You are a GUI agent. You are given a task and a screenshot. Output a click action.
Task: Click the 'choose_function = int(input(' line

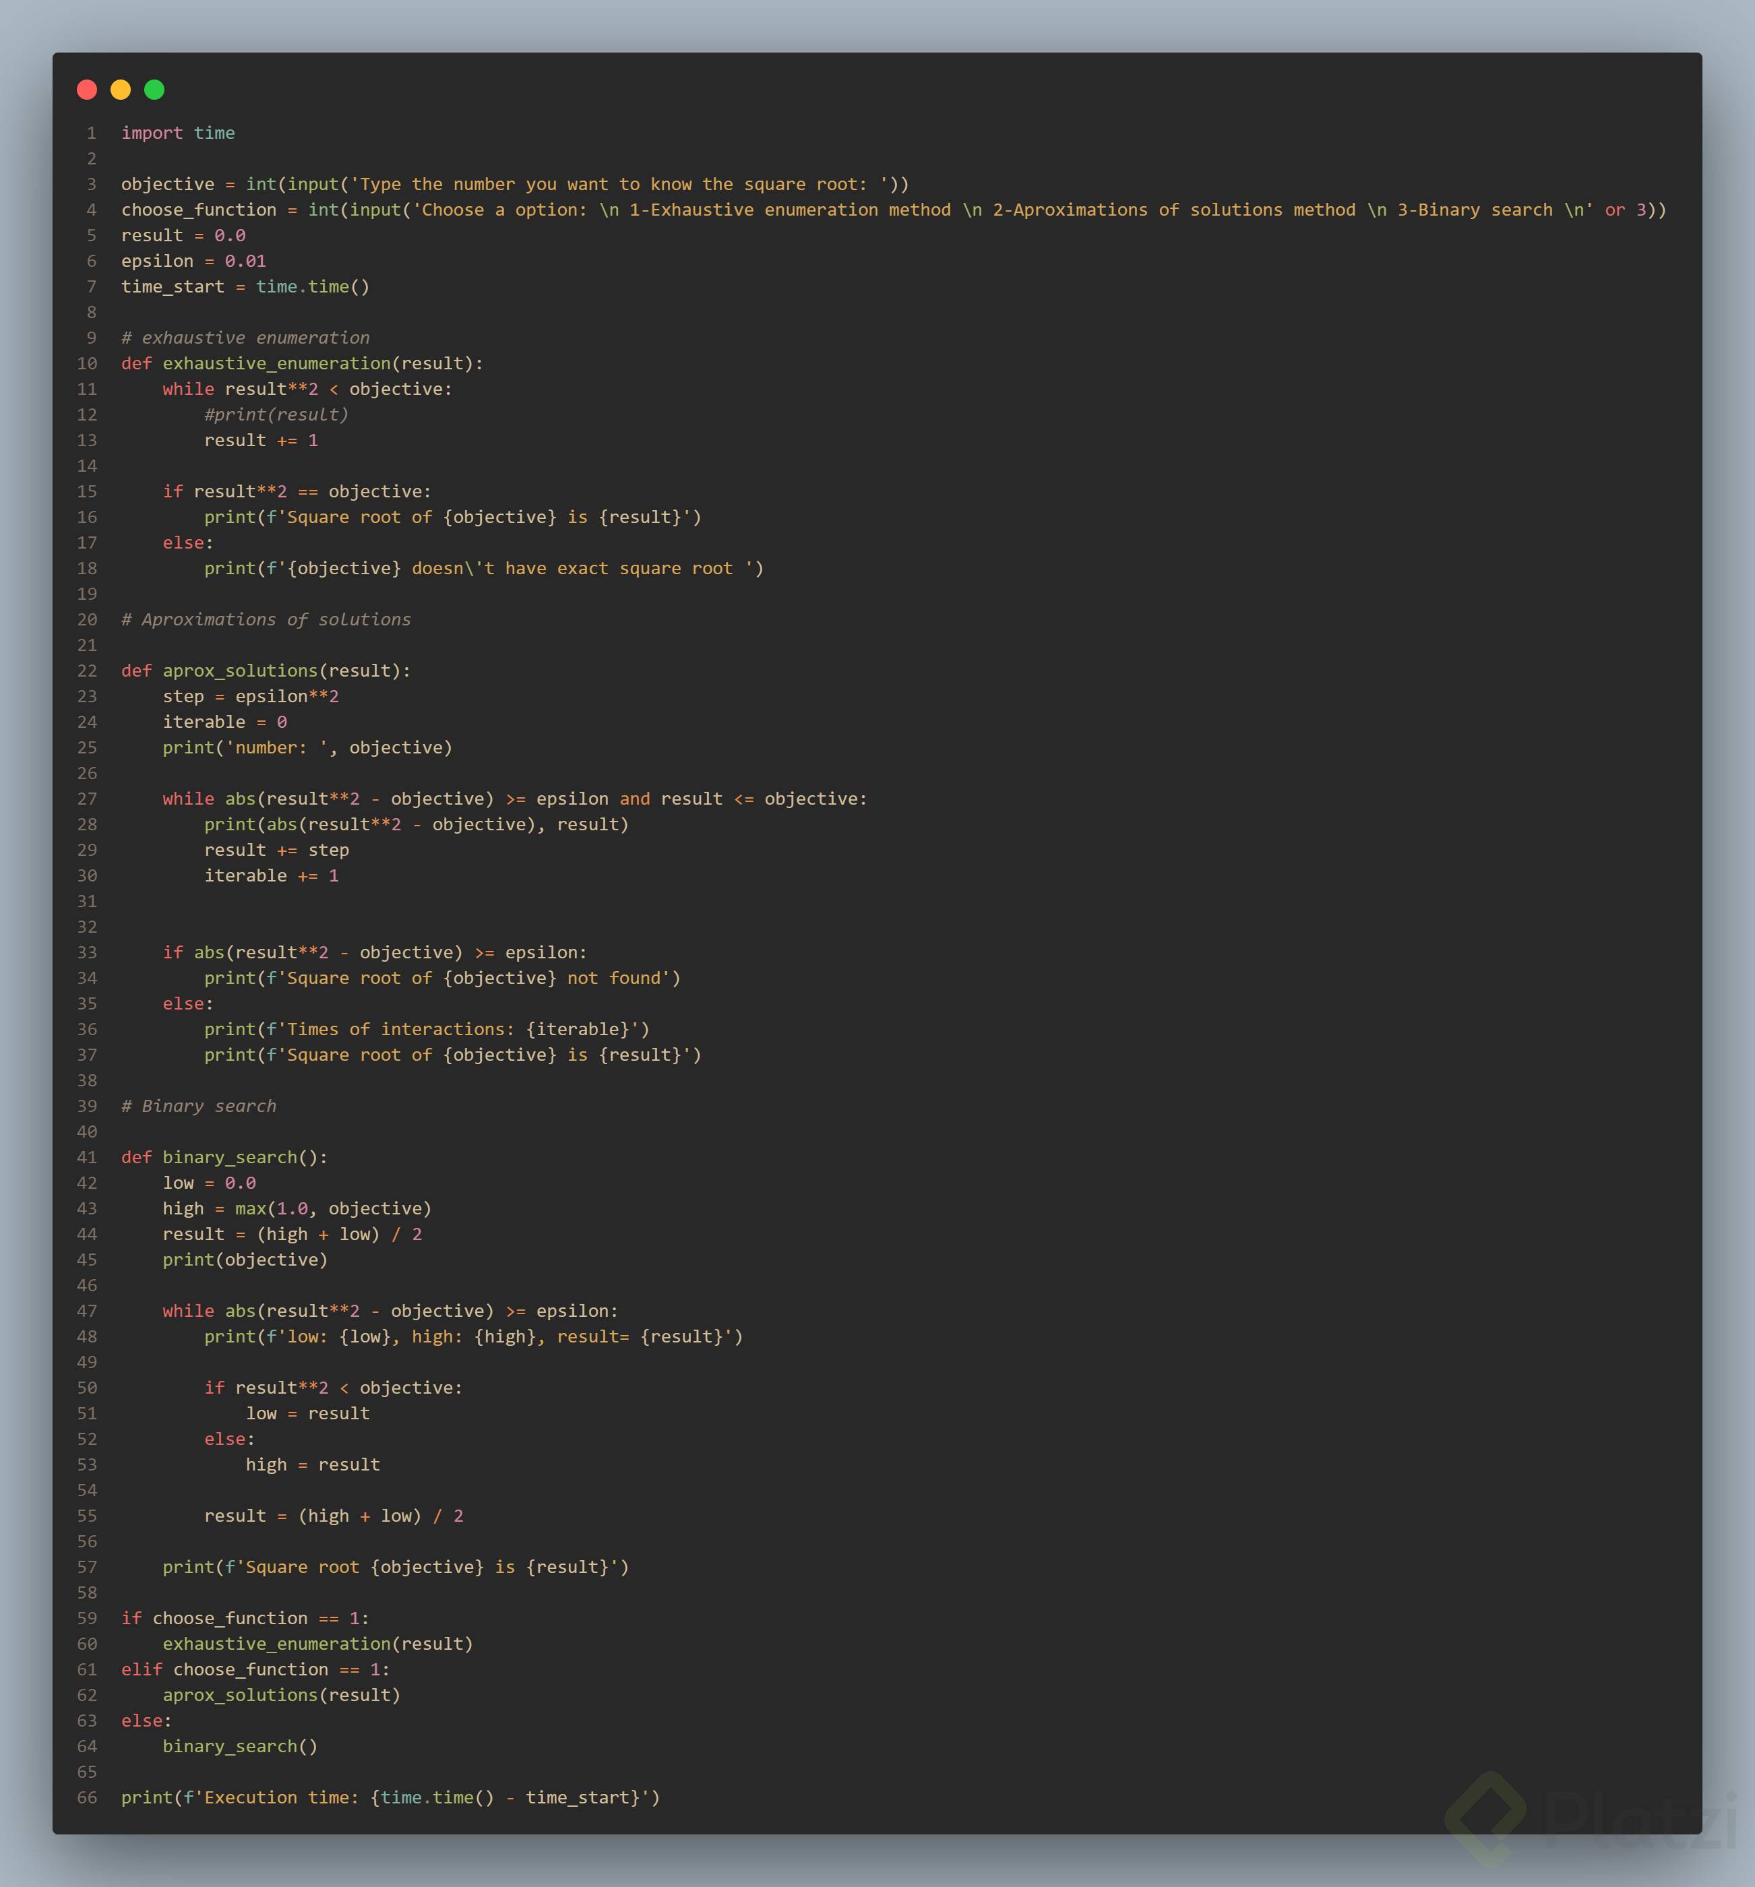pos(893,210)
